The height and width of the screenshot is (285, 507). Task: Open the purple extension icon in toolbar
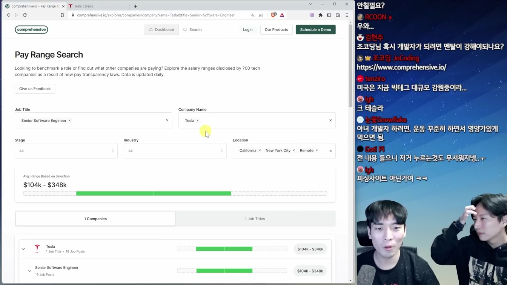312,15
